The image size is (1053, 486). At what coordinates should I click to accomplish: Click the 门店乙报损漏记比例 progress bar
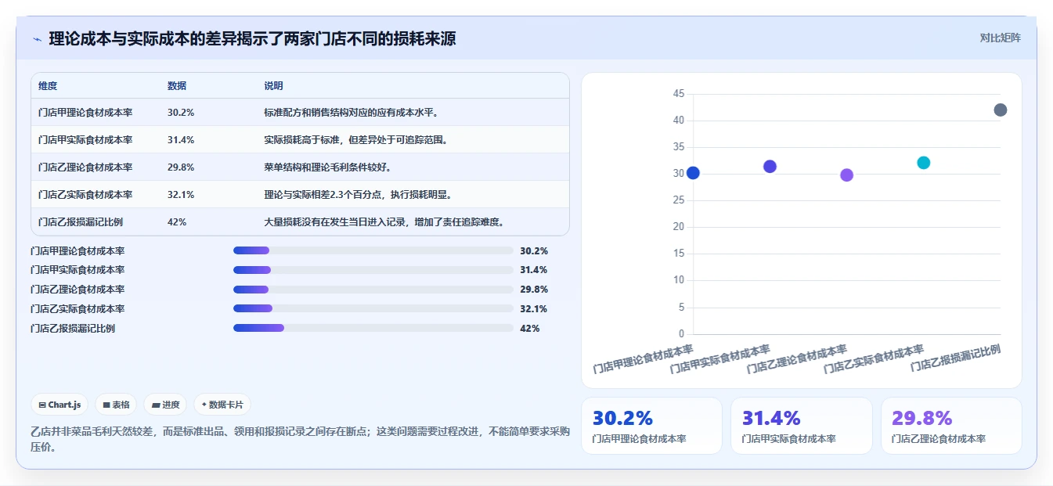tap(373, 329)
